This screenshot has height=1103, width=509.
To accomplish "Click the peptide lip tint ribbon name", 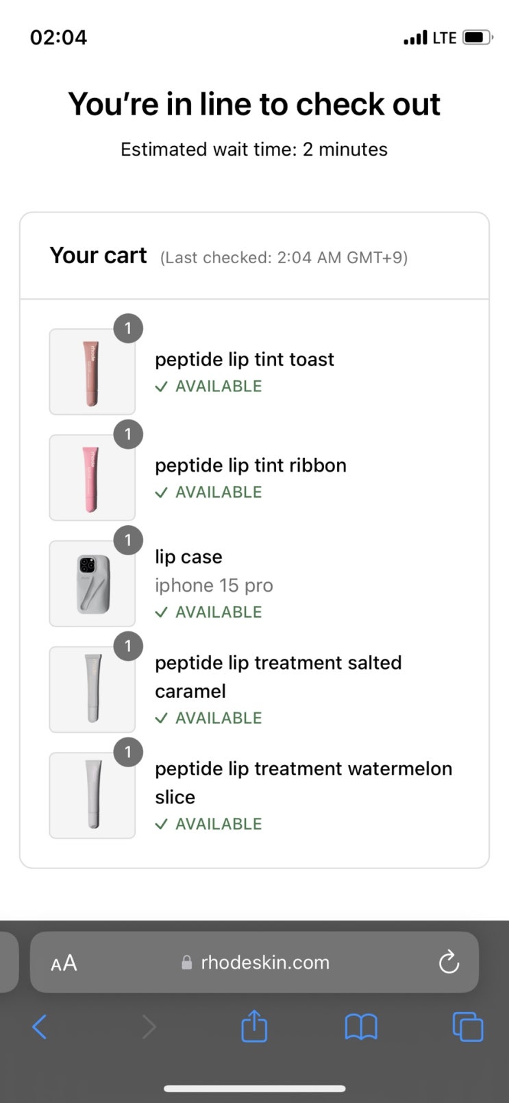I will click(x=251, y=465).
